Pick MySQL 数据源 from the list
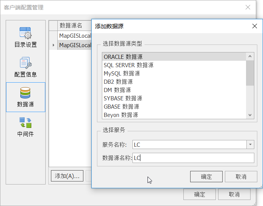The image size is (263, 206). coord(122,73)
